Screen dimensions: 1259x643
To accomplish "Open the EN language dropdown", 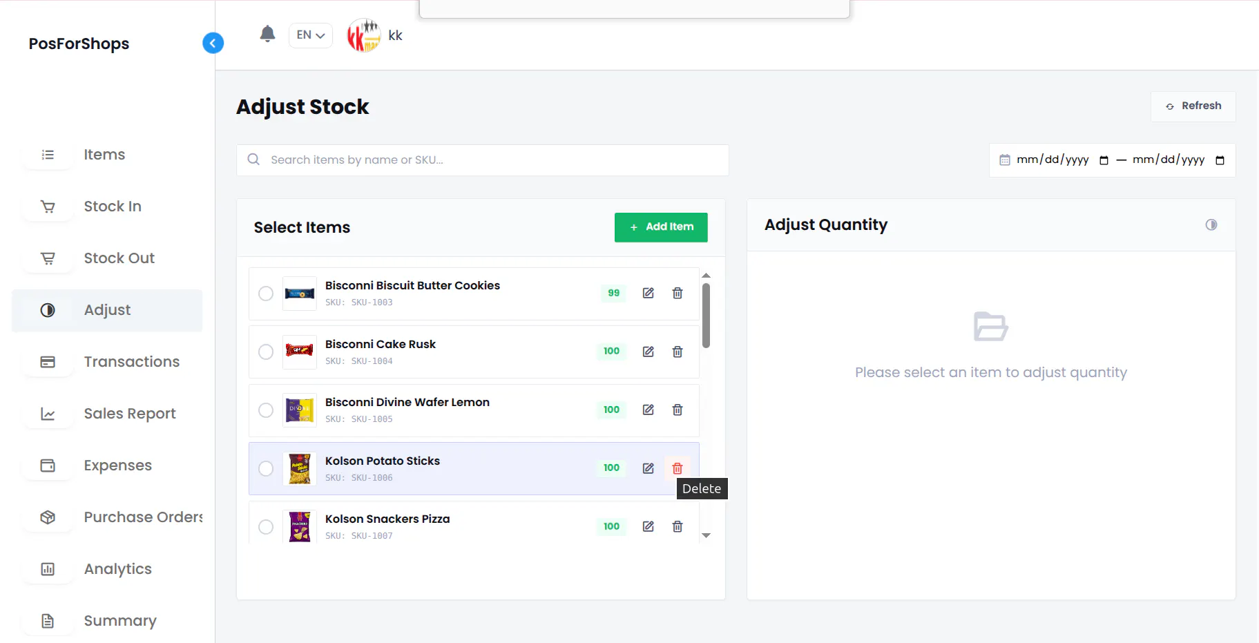I will tap(311, 35).
